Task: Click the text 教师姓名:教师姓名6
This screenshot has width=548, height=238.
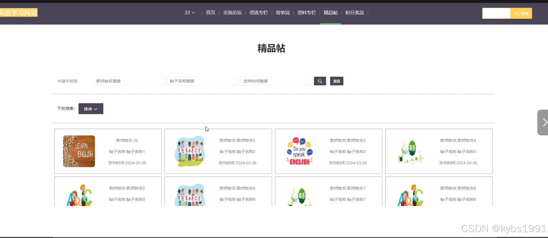Action: click(x=237, y=188)
